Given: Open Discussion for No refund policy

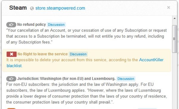Looking at the screenshot, I should 56,25.
